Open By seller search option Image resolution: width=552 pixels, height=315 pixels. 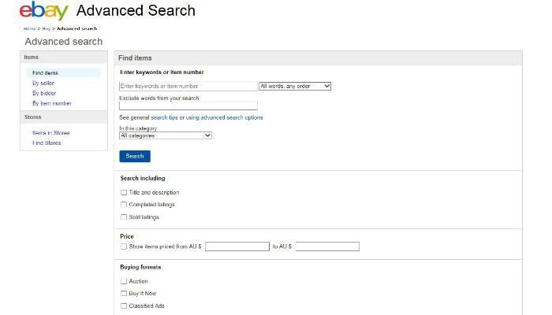[43, 83]
